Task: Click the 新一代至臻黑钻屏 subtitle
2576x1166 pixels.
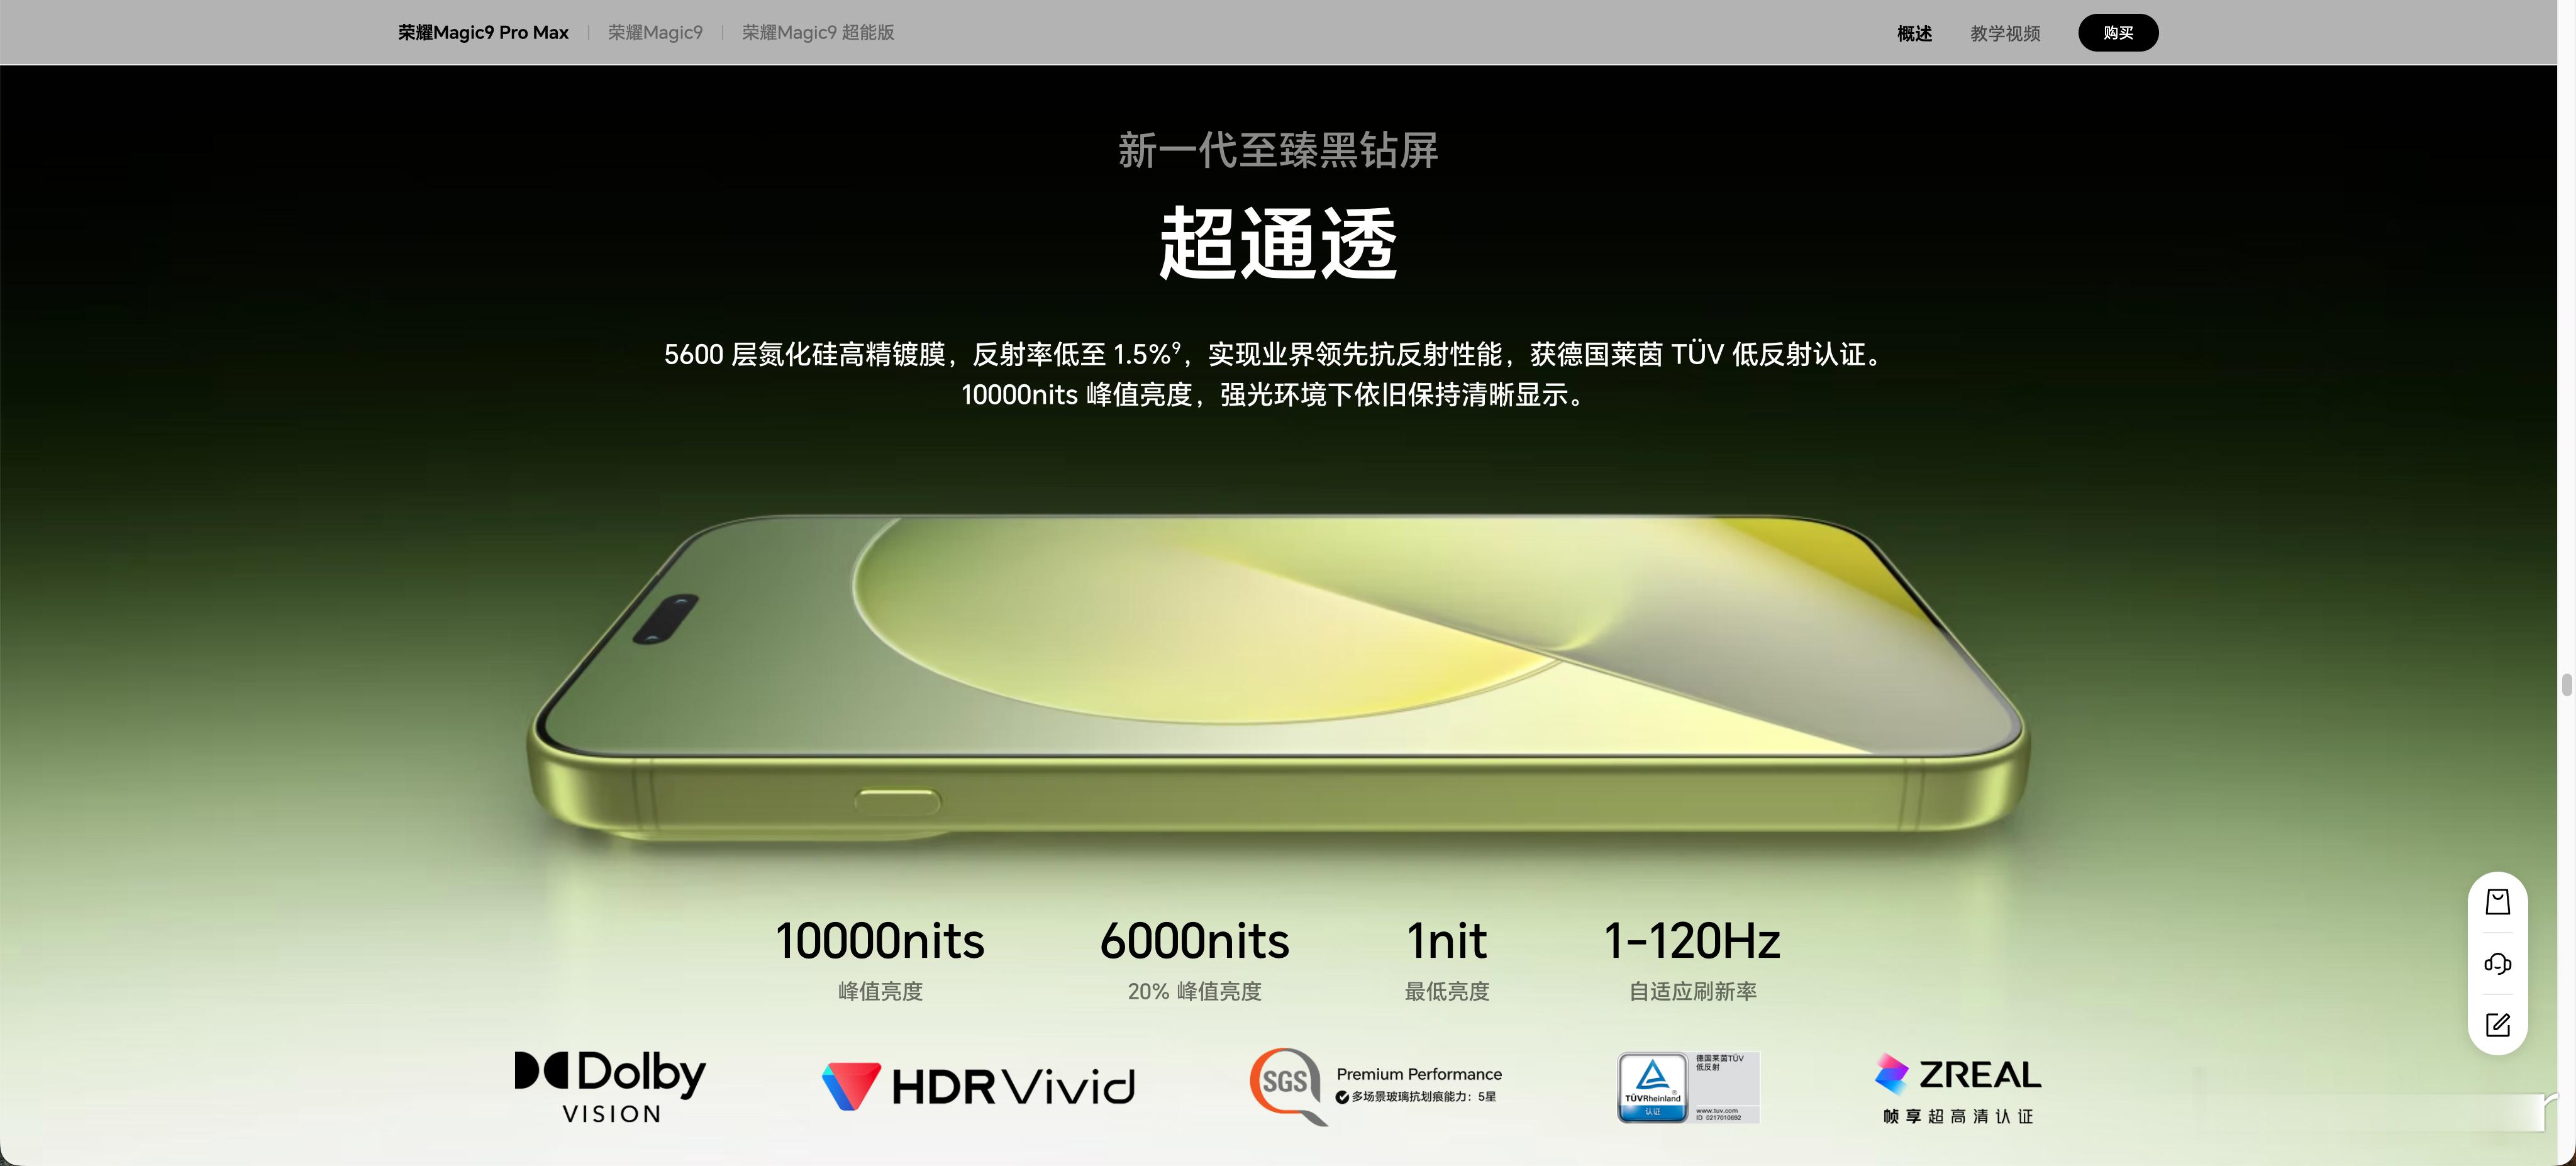Action: (1278, 150)
